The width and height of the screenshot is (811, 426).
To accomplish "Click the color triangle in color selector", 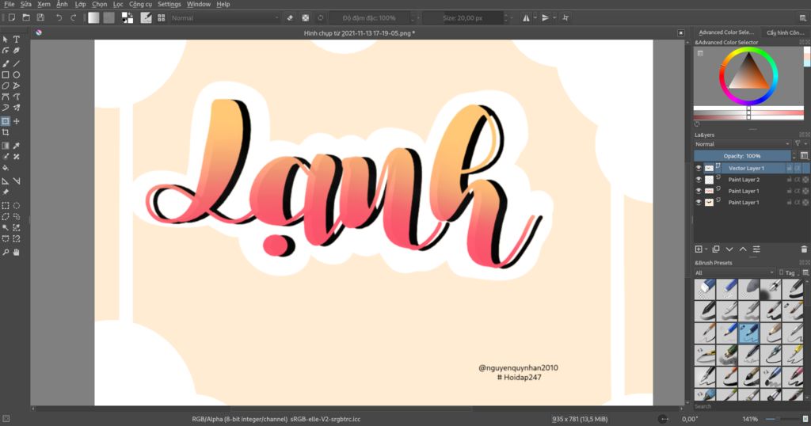I will tap(748, 73).
